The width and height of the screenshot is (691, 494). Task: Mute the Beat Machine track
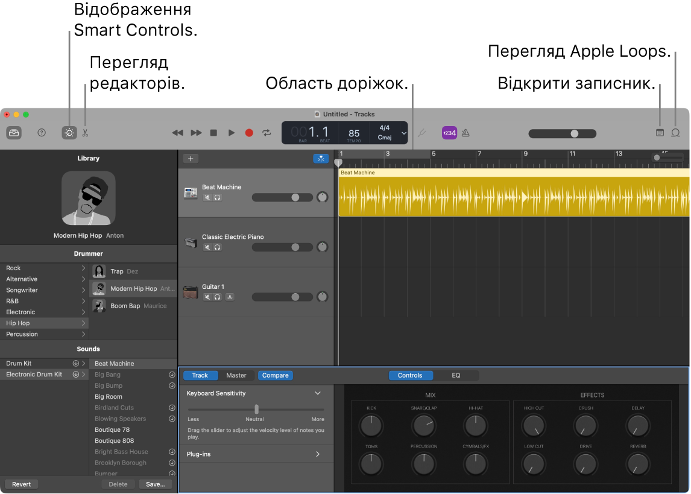[x=207, y=197]
